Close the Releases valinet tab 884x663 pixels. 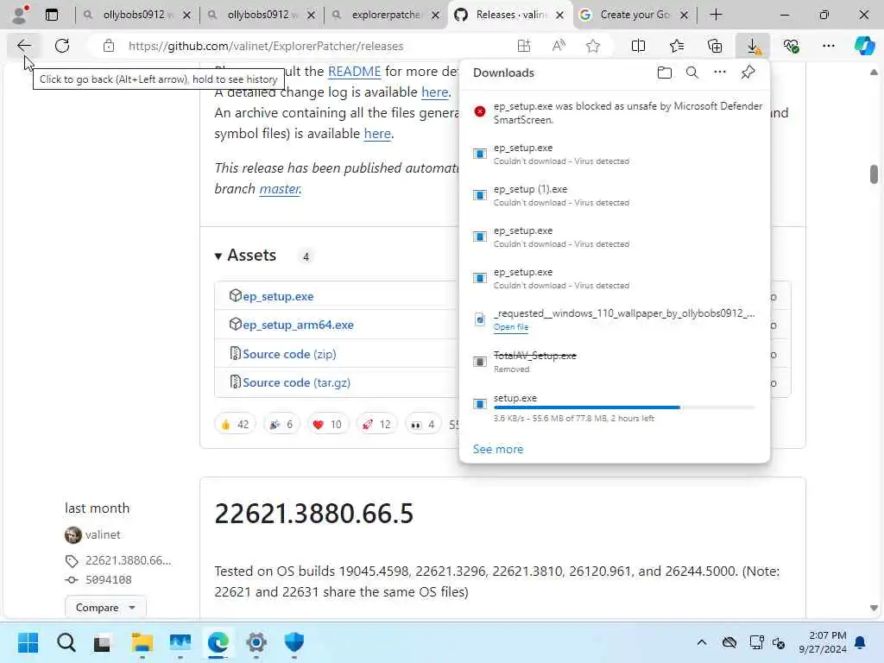559,16
